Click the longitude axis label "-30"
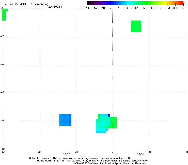The image size is (188, 165). 2,152
